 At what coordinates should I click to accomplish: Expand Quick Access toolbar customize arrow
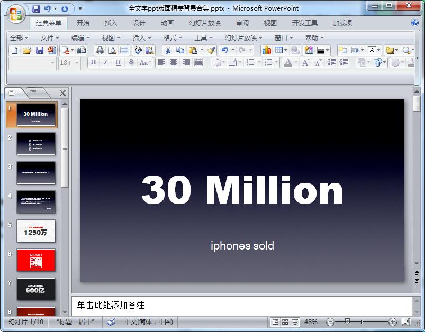tap(80, 9)
